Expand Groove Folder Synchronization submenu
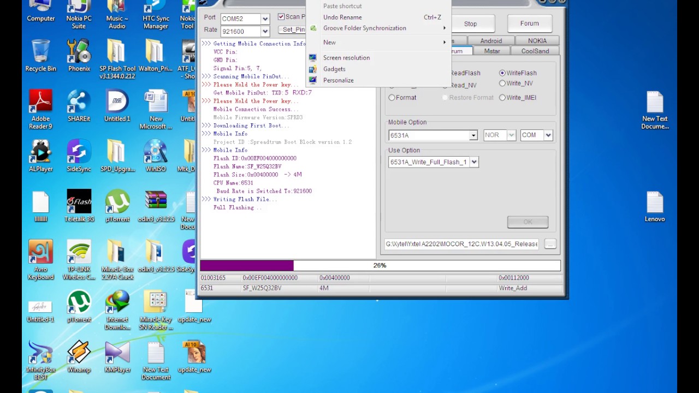The height and width of the screenshot is (393, 699). (x=378, y=28)
